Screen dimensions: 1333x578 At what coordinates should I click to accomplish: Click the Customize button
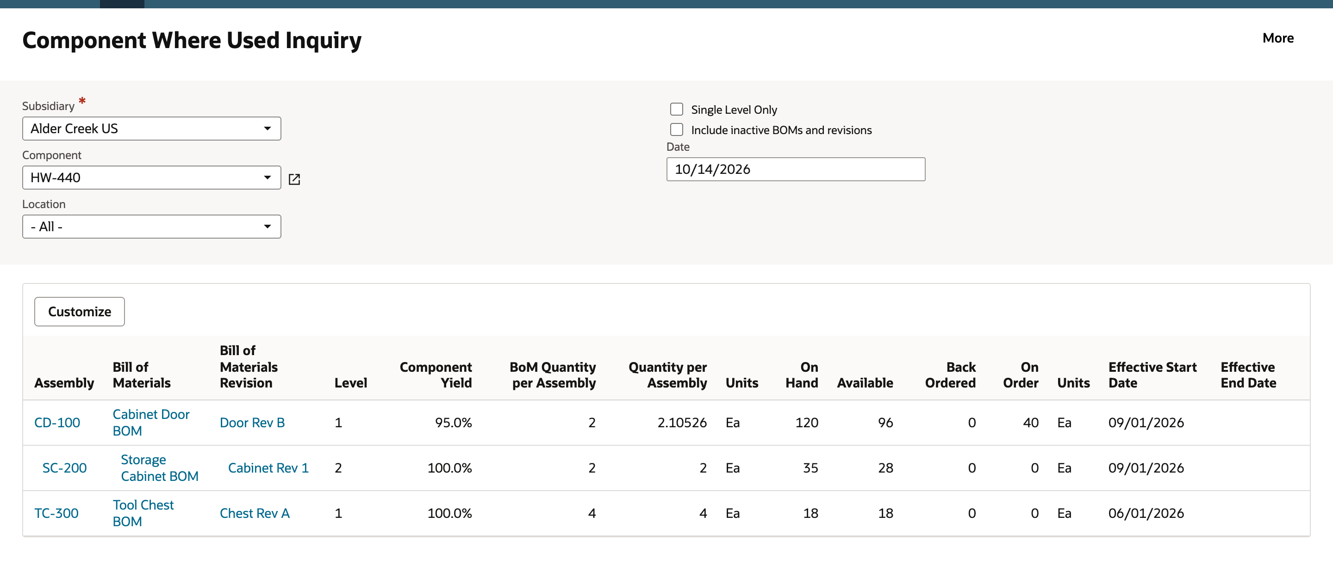[79, 311]
